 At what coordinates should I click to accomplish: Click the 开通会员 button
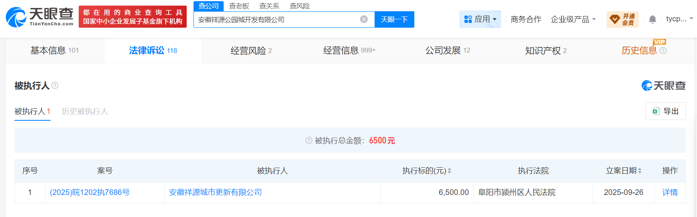click(623, 19)
